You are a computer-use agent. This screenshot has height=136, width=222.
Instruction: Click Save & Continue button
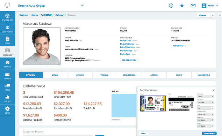(209, 133)
